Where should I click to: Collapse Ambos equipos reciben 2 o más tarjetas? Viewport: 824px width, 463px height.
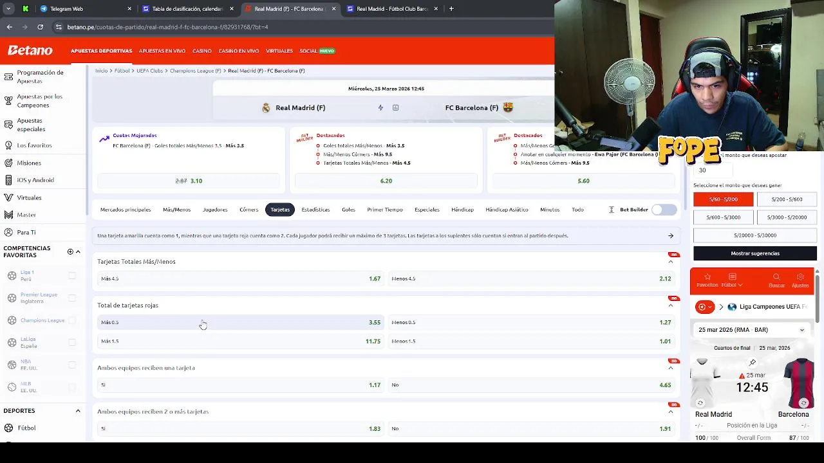coord(670,412)
